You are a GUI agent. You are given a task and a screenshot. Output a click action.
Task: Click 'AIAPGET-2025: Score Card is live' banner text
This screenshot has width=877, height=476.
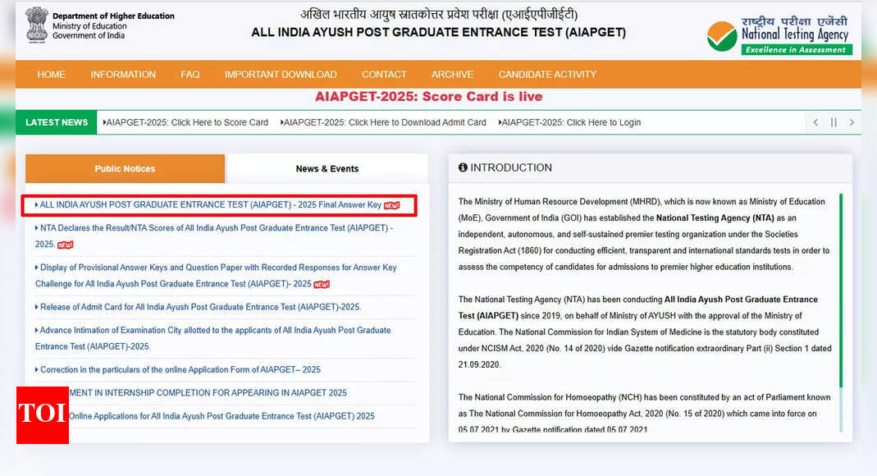coord(428,97)
